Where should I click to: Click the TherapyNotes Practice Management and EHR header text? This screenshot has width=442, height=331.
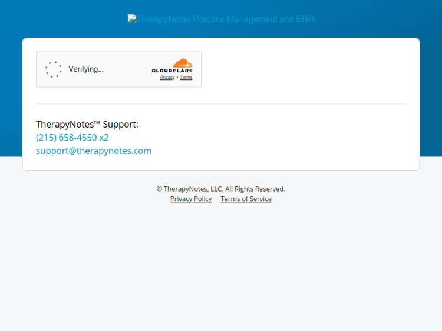[225, 19]
